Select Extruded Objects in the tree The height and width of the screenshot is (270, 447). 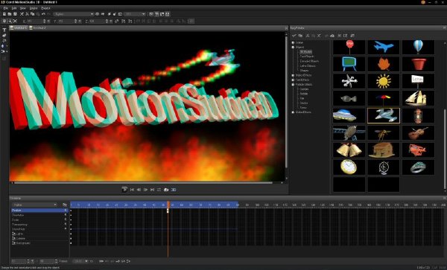click(x=309, y=61)
